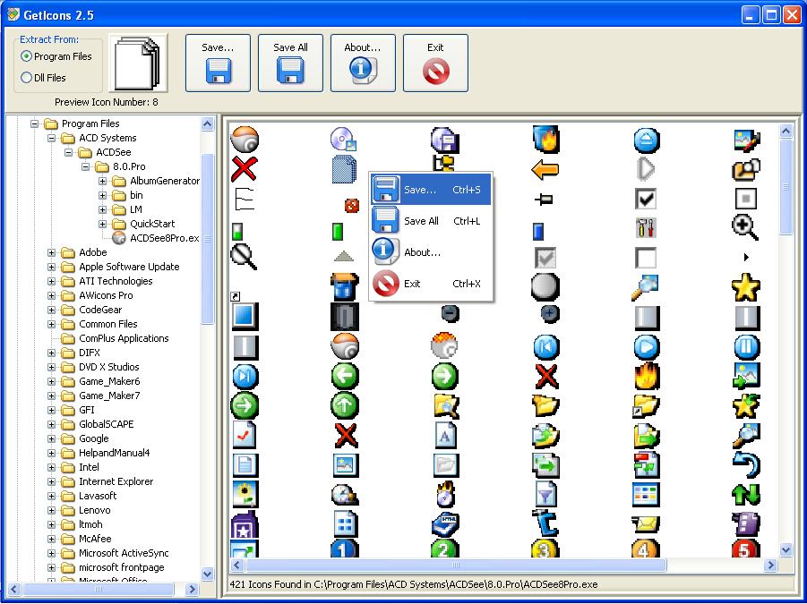Select the HelpandManual4 folder
The image size is (807, 604).
(115, 453)
